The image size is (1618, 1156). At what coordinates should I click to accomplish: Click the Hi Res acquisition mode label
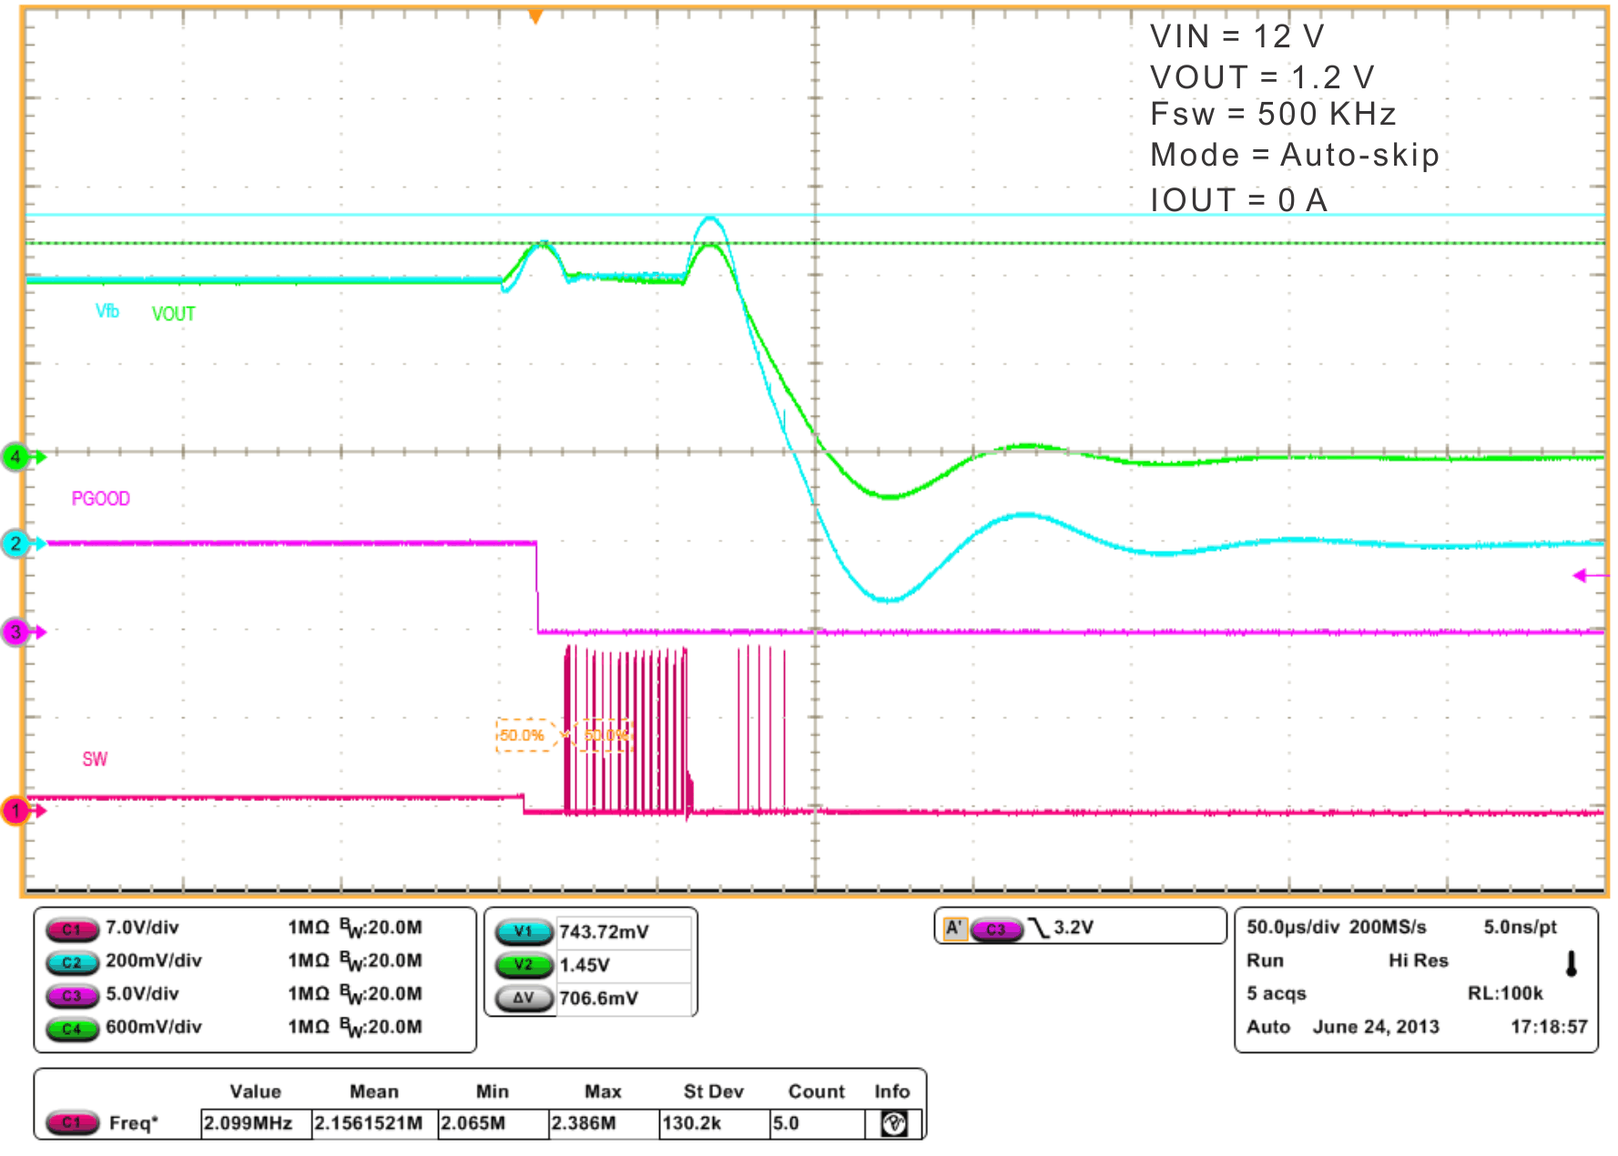[1421, 960]
